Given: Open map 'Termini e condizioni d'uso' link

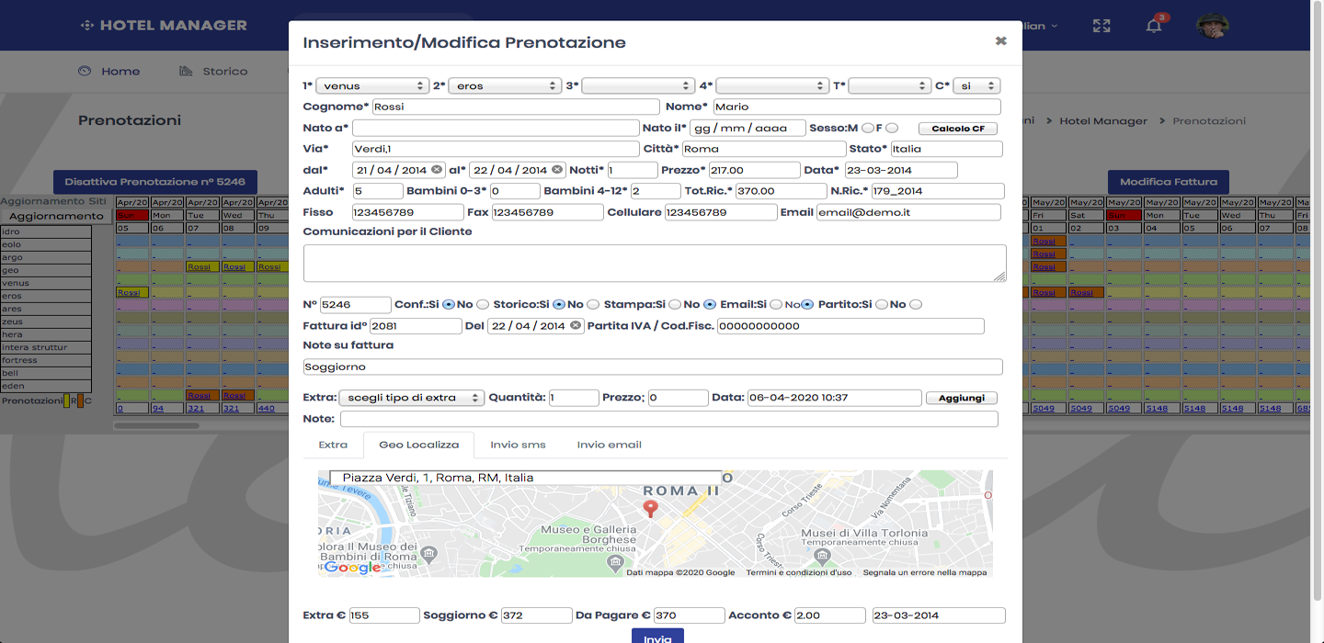Looking at the screenshot, I should pyautogui.click(x=799, y=572).
